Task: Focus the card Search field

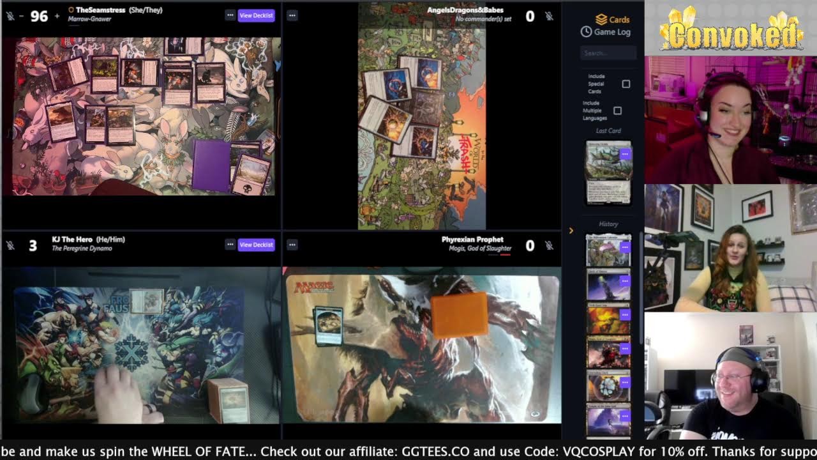Action: [608, 53]
